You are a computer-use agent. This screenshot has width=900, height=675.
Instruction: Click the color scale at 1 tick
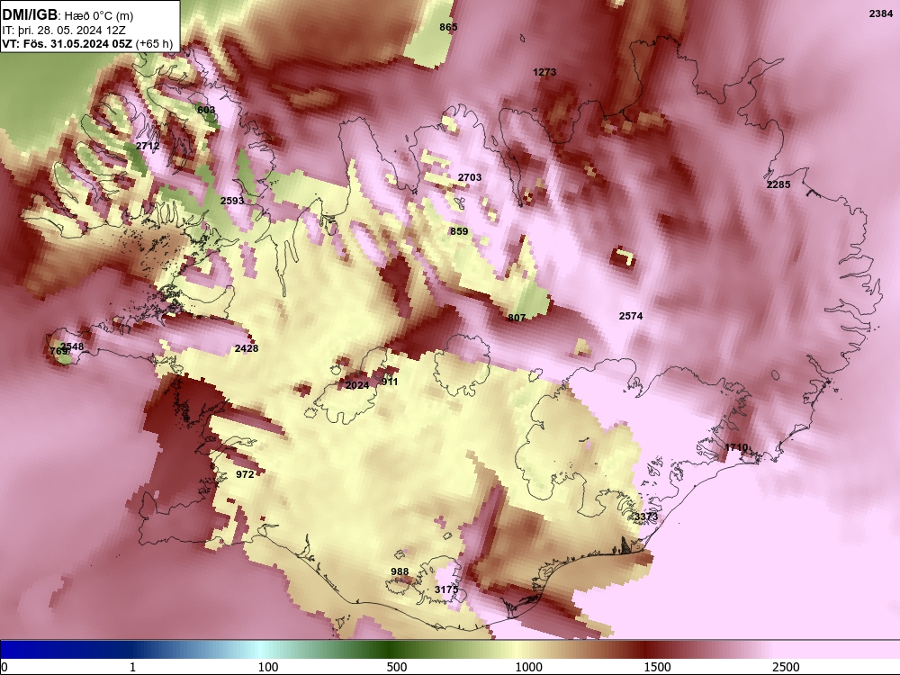click(132, 666)
